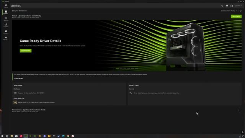Click the green Download driver button

tap(236, 16)
